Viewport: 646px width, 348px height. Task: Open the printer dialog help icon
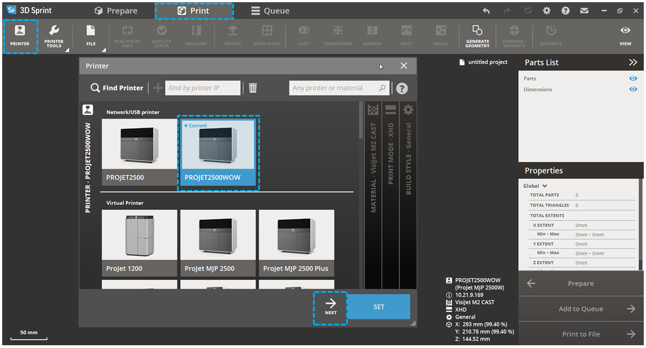(x=402, y=88)
